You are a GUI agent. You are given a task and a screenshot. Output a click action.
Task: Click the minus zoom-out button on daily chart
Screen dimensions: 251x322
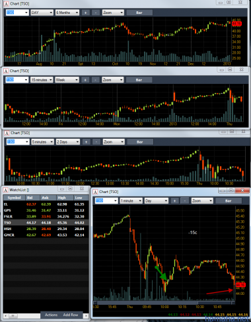pyautogui.click(x=96, y=13)
